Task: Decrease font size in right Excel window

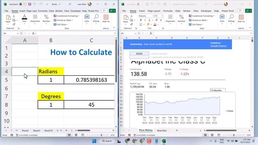Action: coord(161,20)
